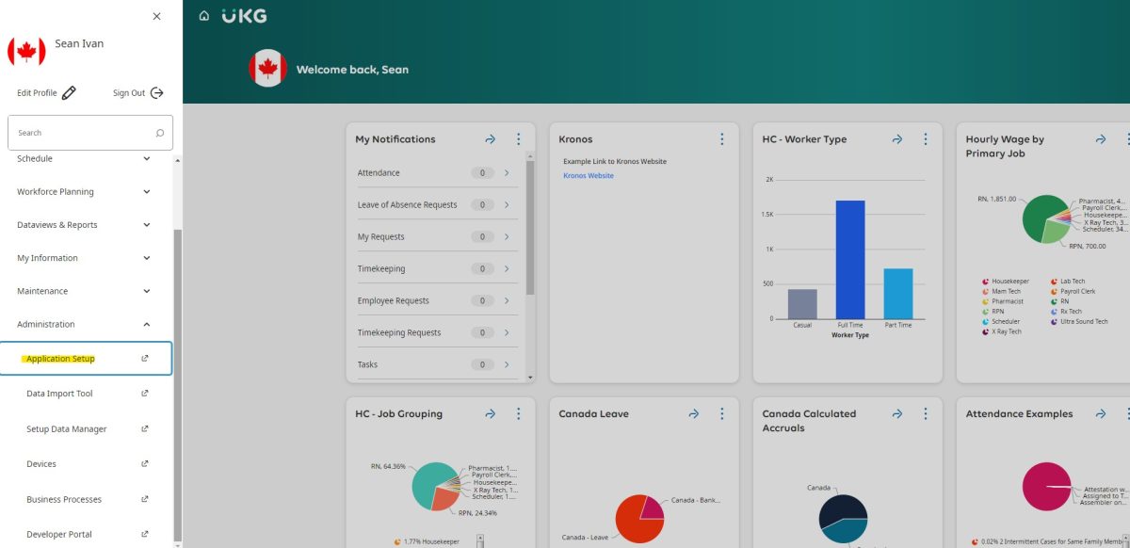Select Maintenance in the sidebar

click(41, 290)
